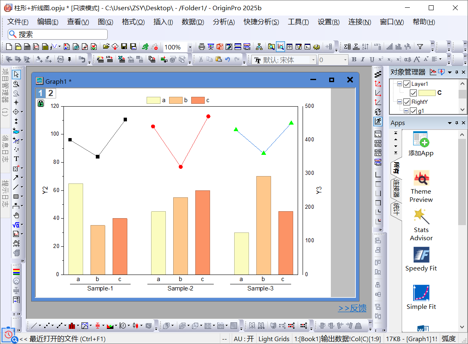
Task: Click the Add data filter funnel icon
Action: coord(420,47)
